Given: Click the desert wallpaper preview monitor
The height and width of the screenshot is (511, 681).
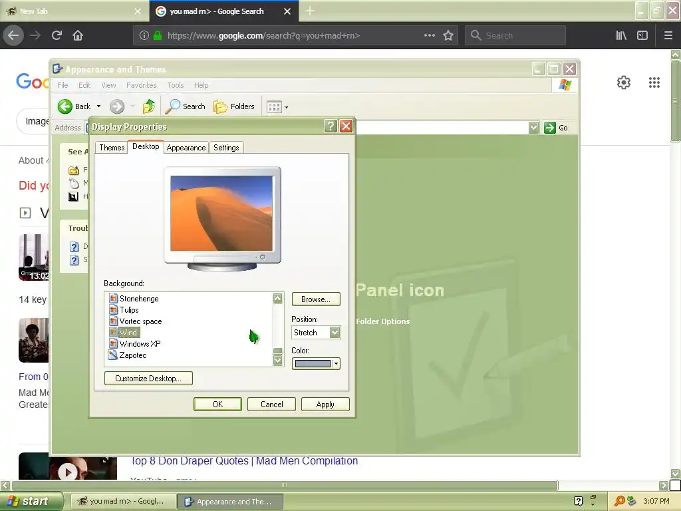Looking at the screenshot, I should [222, 218].
